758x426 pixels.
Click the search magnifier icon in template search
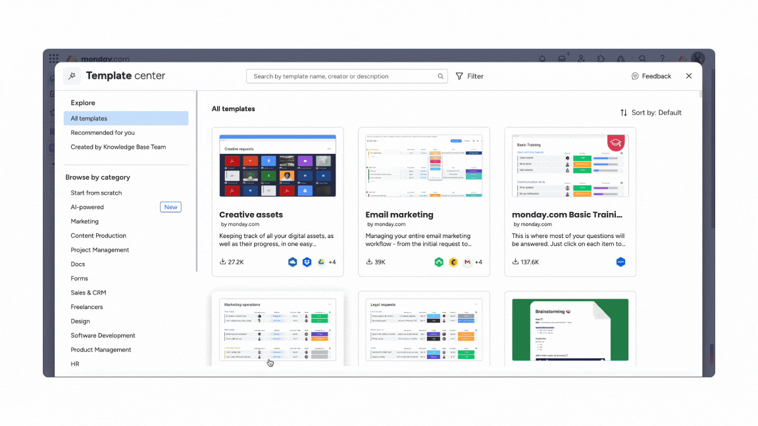[440, 76]
